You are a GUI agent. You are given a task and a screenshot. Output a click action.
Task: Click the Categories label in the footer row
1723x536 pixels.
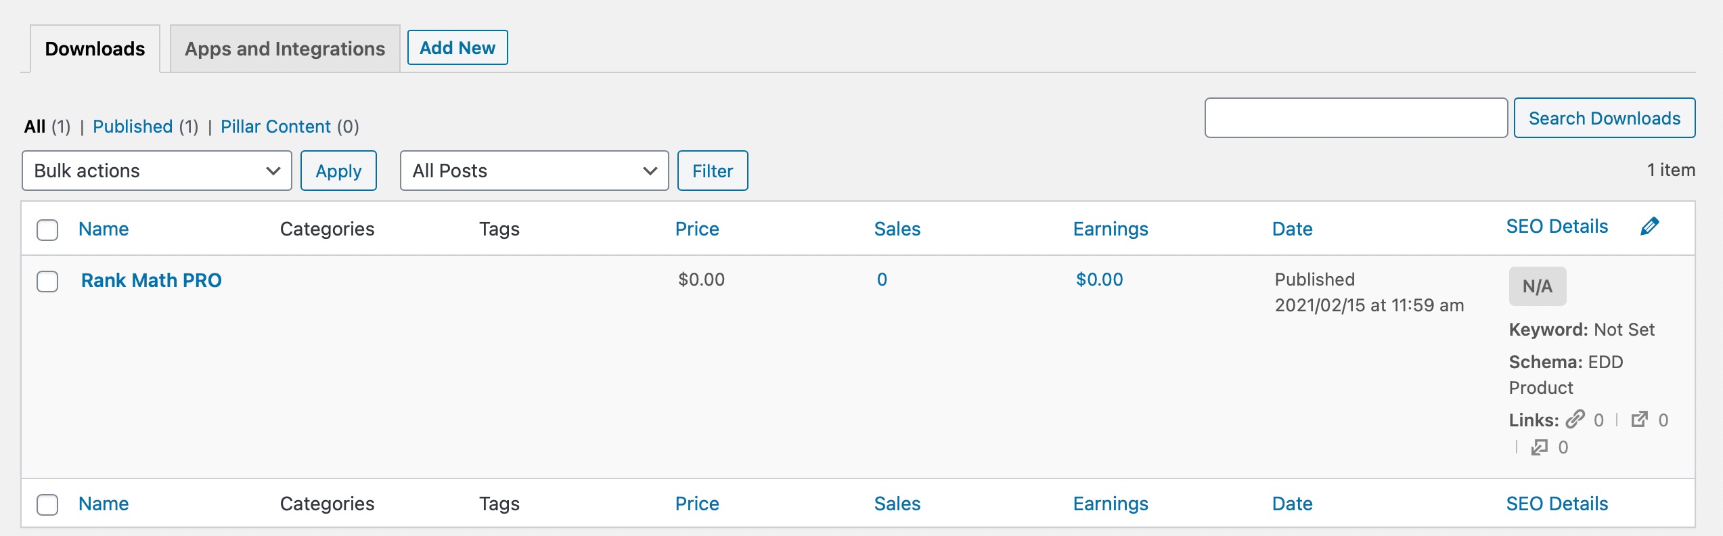327,504
